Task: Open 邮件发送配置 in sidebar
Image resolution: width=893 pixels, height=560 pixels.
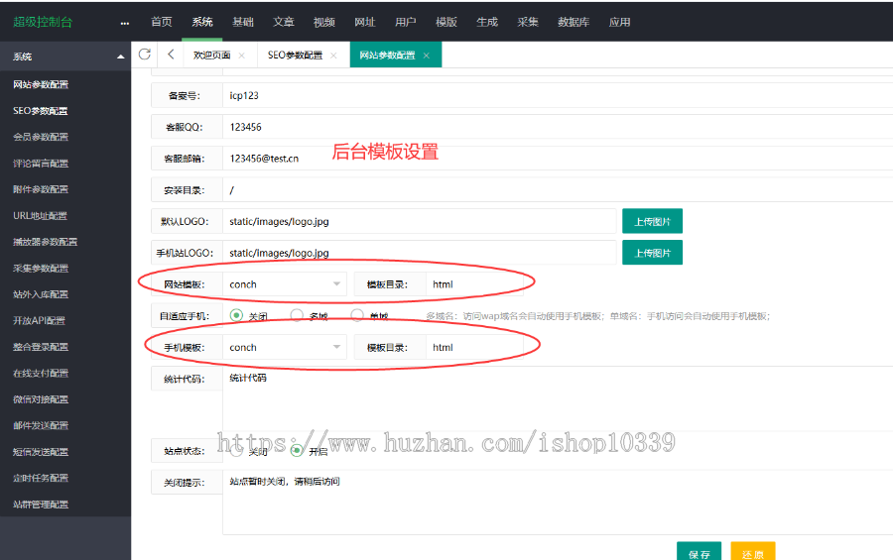Action: coord(41,425)
